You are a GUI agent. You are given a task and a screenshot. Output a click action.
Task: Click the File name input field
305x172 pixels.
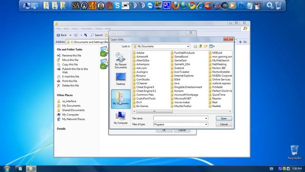179,118
